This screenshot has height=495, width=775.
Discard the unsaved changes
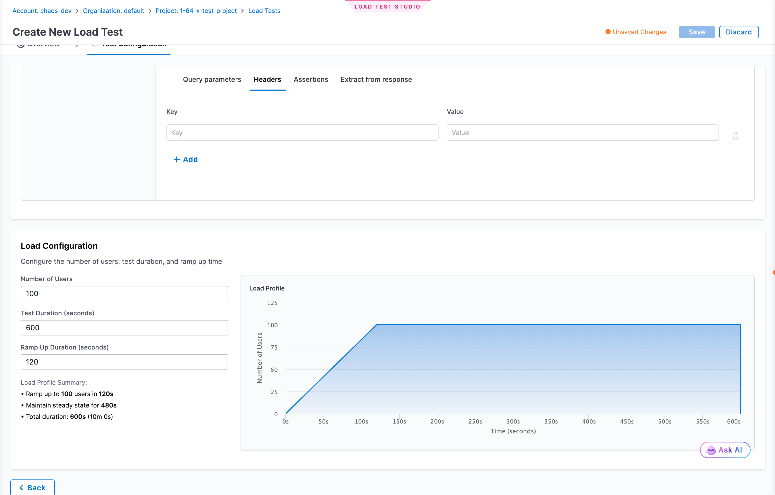[739, 32]
